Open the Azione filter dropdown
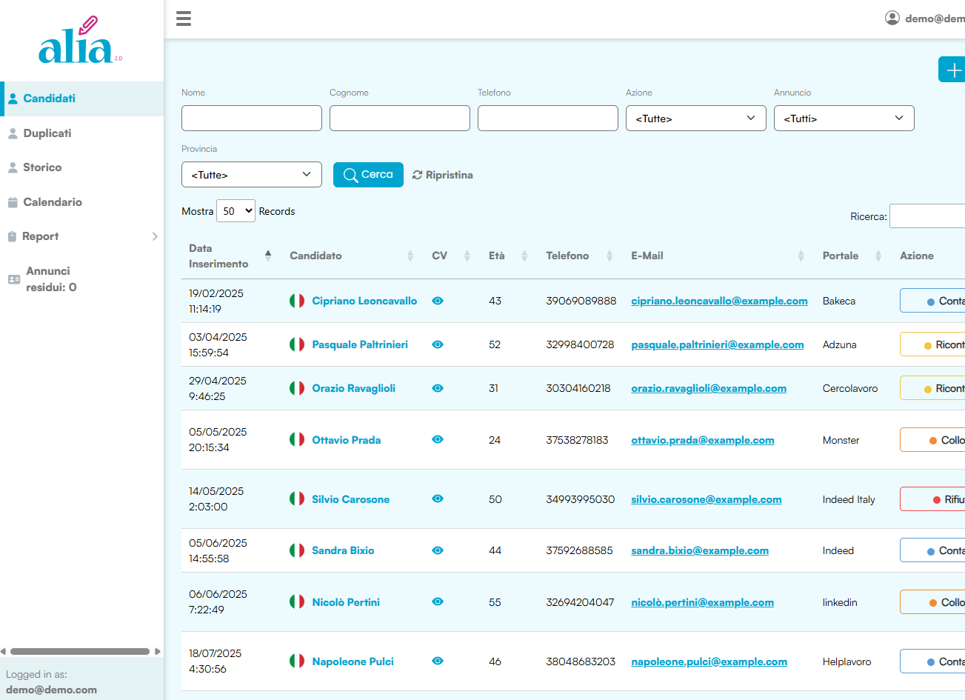The width and height of the screenshot is (965, 700). [695, 118]
